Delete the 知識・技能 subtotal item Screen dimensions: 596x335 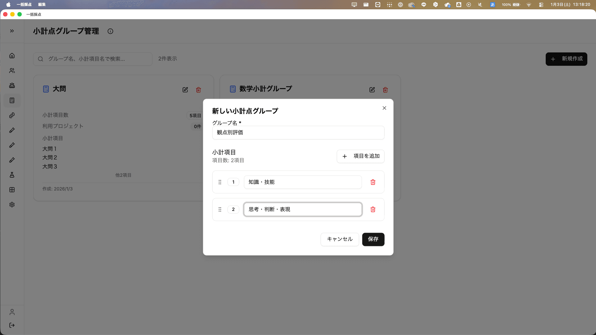pyautogui.click(x=373, y=182)
